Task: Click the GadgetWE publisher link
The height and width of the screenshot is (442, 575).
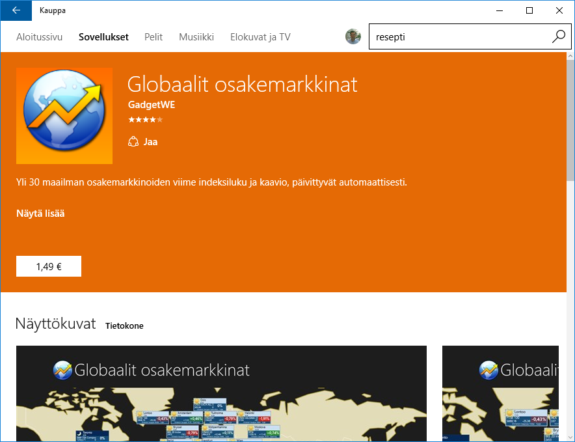Action: click(152, 105)
